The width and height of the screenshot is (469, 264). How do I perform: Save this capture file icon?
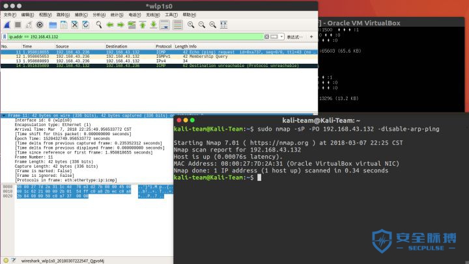point(64,25)
